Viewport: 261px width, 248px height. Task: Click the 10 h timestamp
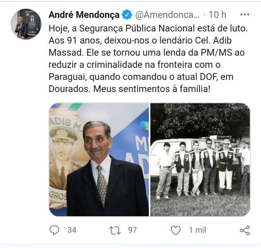point(217,15)
